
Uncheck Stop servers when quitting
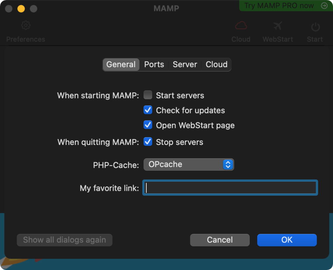[x=148, y=142]
